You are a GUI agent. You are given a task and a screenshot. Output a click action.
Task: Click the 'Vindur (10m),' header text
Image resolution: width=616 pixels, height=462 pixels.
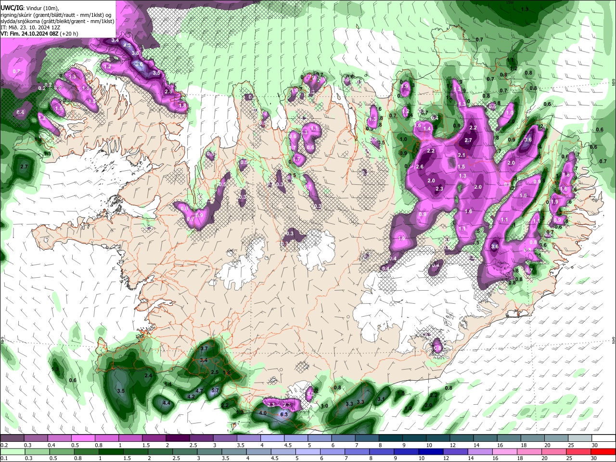point(42,8)
